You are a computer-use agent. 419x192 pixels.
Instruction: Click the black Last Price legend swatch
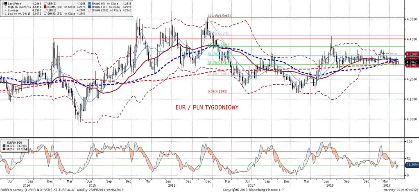click(x=6, y=3)
